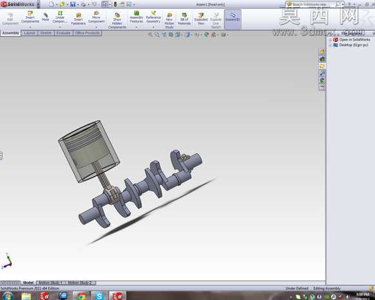Switch to the Sketch tab
This screenshot has width=375, height=300.
(x=46, y=33)
